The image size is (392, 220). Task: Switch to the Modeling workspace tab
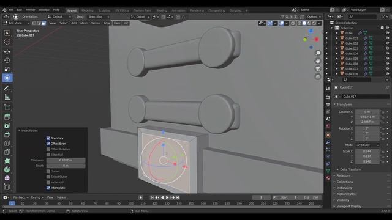(x=87, y=10)
